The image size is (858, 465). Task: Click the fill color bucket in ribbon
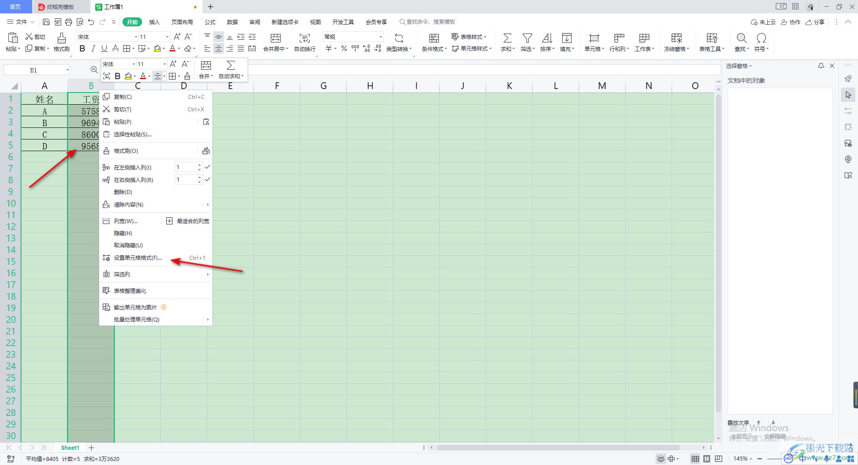coord(157,48)
